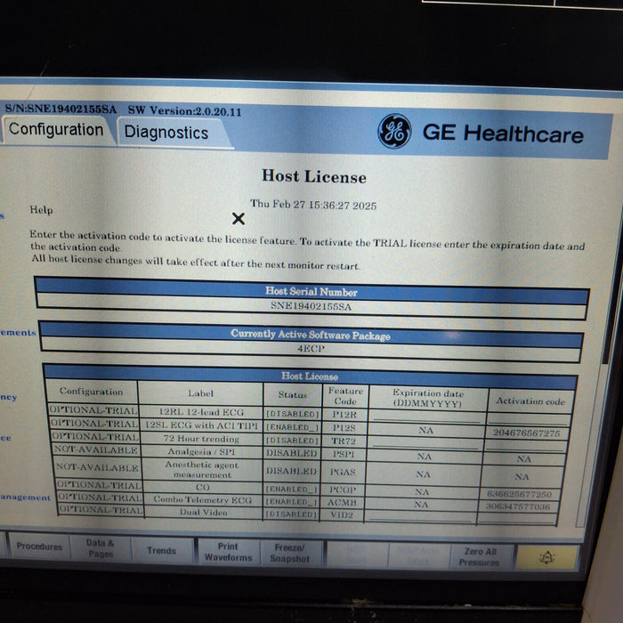Select Zero All Pressures button
623x623 pixels.
click(480, 556)
